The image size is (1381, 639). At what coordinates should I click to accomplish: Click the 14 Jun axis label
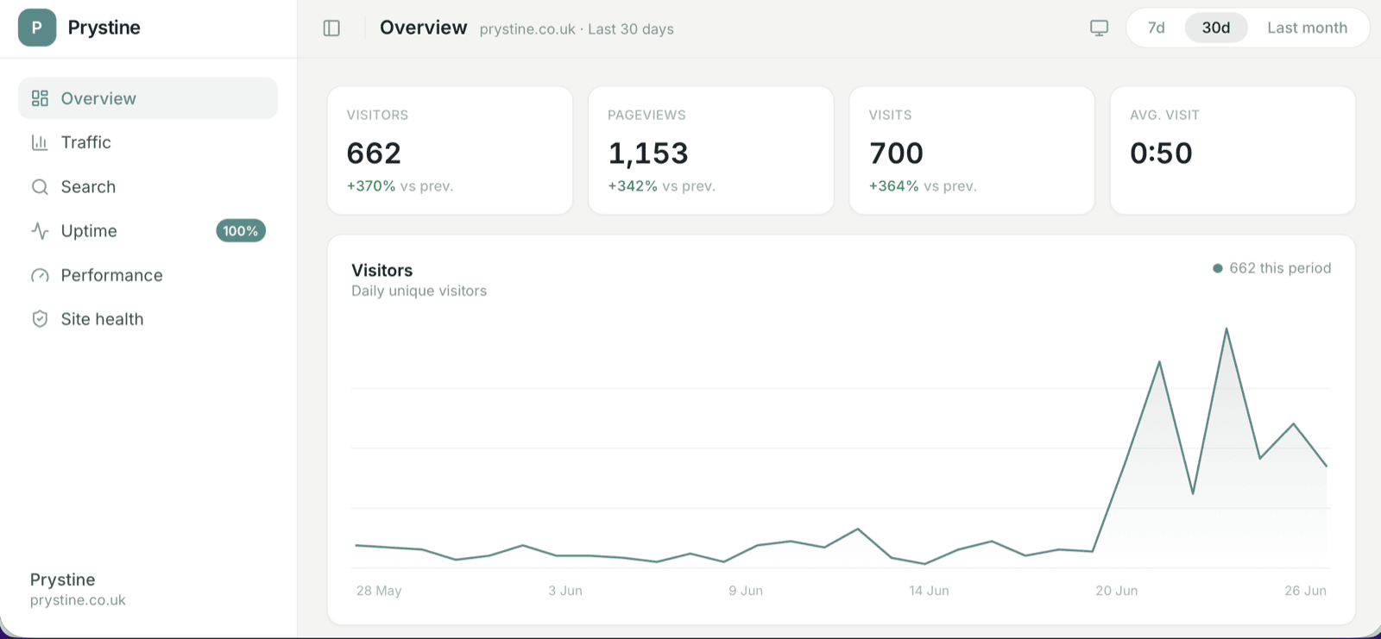pos(929,591)
